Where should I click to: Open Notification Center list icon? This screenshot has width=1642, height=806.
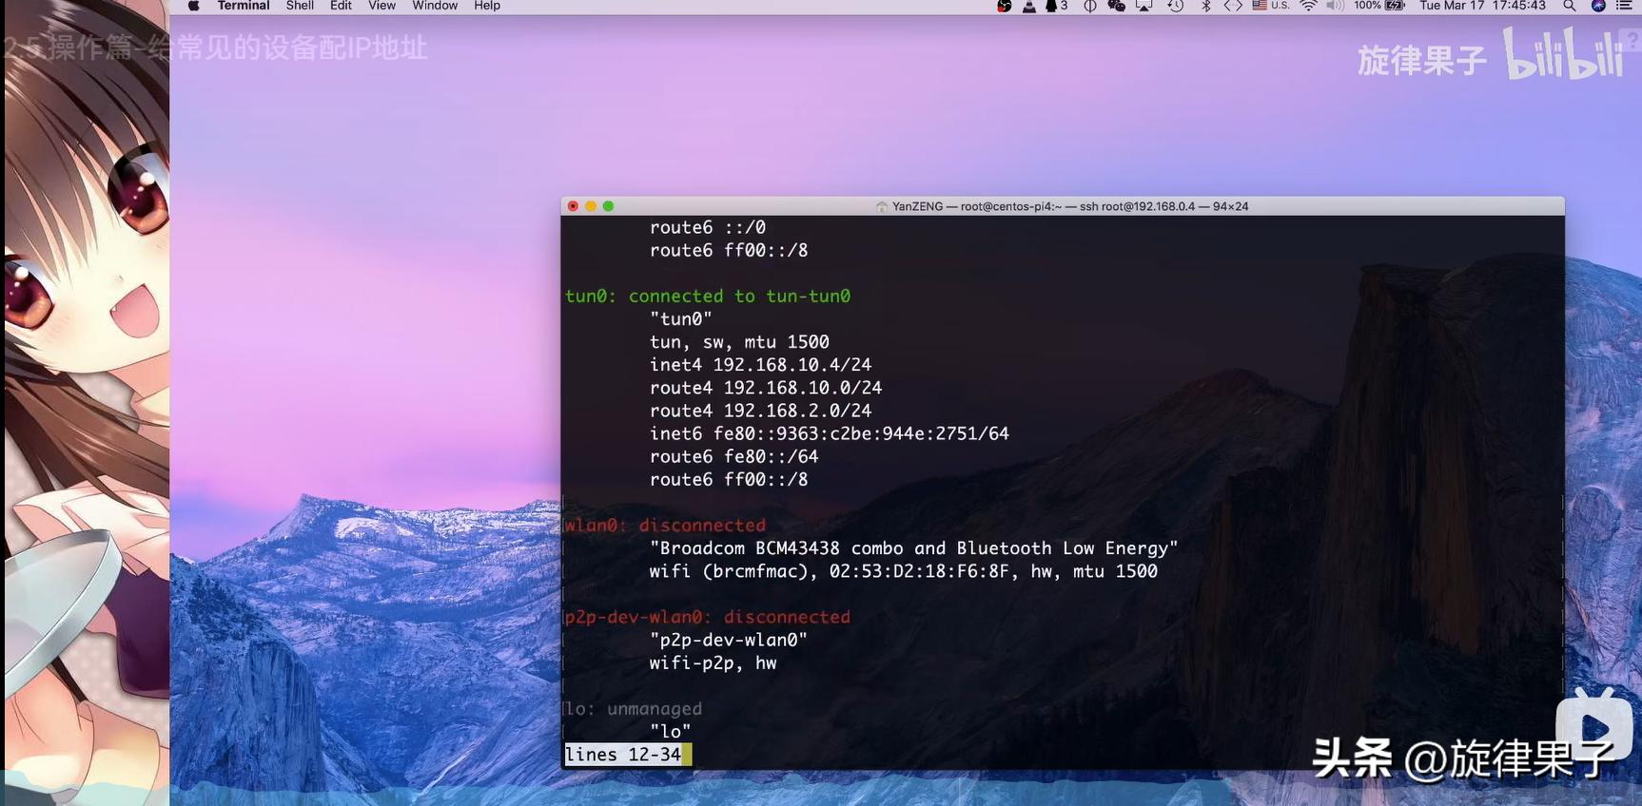tap(1625, 6)
